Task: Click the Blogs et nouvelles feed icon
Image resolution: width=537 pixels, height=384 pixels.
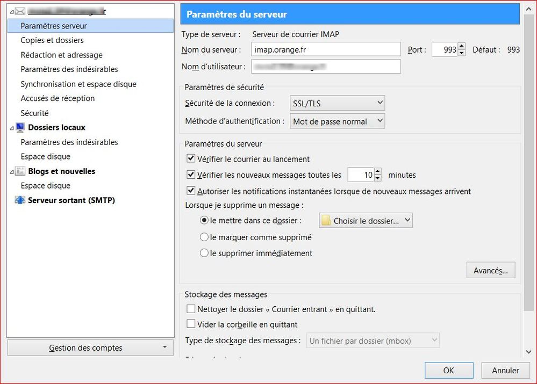Action: [x=20, y=171]
